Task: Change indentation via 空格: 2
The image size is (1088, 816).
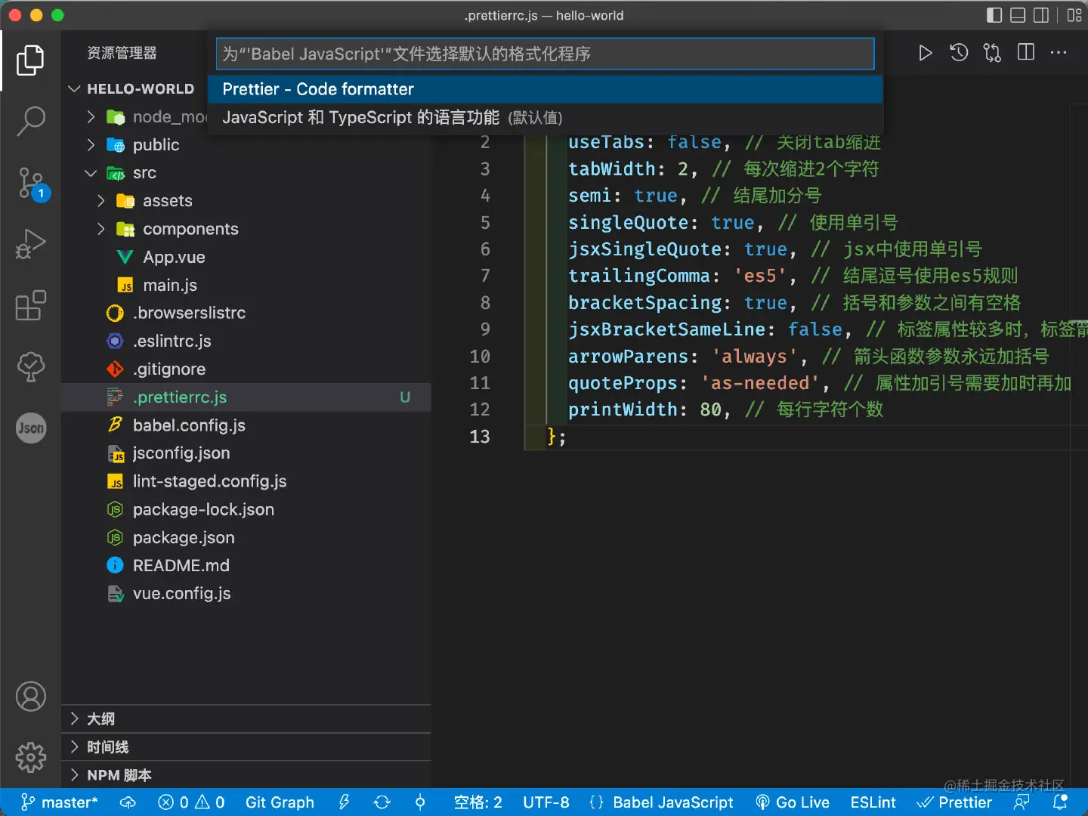Action: tap(478, 802)
